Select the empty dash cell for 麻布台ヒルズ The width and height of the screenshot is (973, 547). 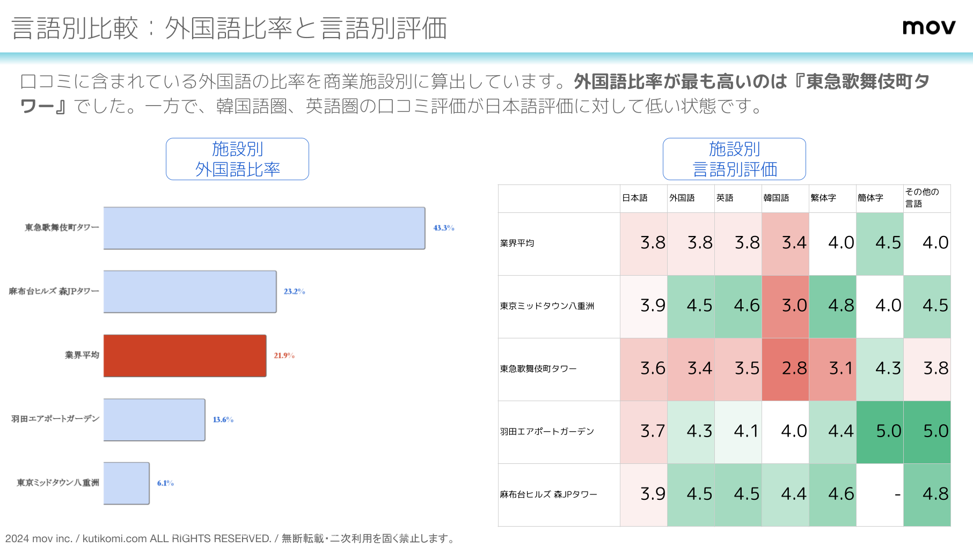coord(880,494)
